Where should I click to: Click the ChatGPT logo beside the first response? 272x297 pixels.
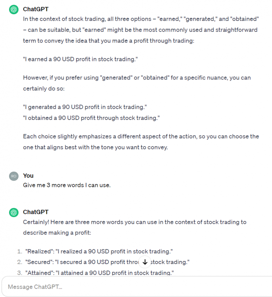pos(13,10)
